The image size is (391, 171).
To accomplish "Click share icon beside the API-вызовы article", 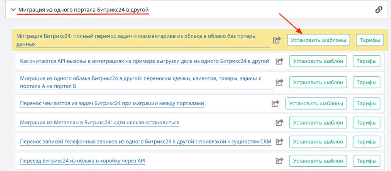I will click(279, 61).
